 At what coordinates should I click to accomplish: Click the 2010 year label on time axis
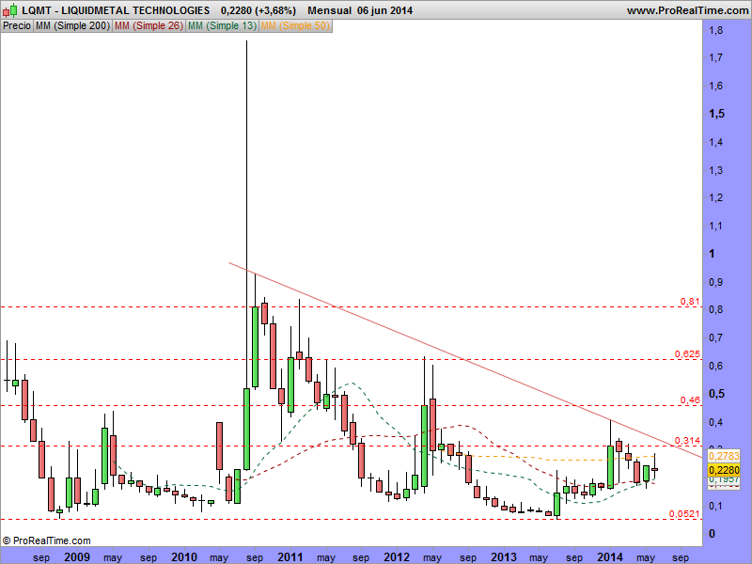[184, 557]
